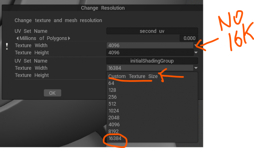This screenshot has height=148, width=254.
Task: Click right arrow of Millions of Polygons
Action: coord(69,38)
